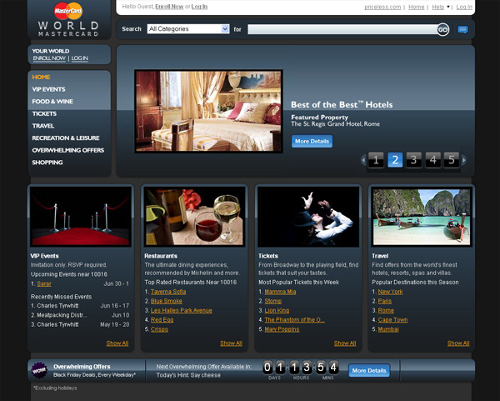This screenshot has height=401, width=500.
Task: Click Show All in Restaurants
Action: (x=231, y=343)
